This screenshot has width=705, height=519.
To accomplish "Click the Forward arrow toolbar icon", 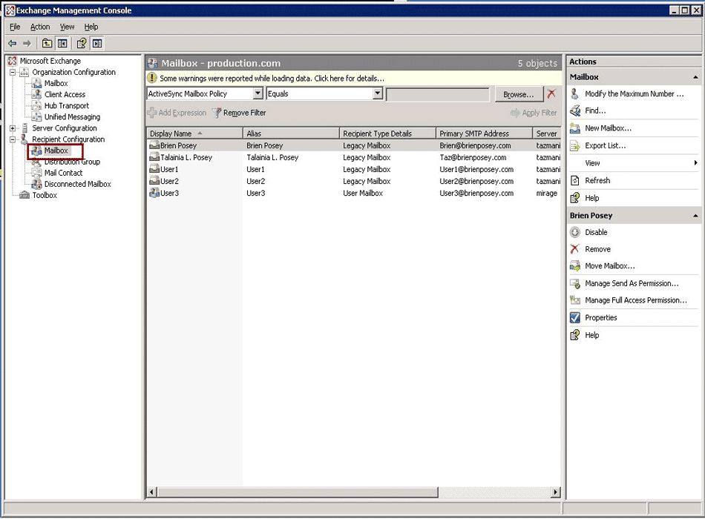I will 27,44.
